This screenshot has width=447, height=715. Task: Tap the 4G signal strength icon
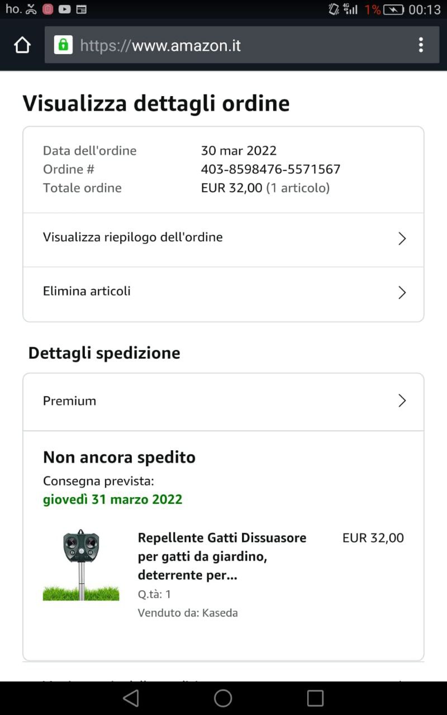[x=350, y=9]
